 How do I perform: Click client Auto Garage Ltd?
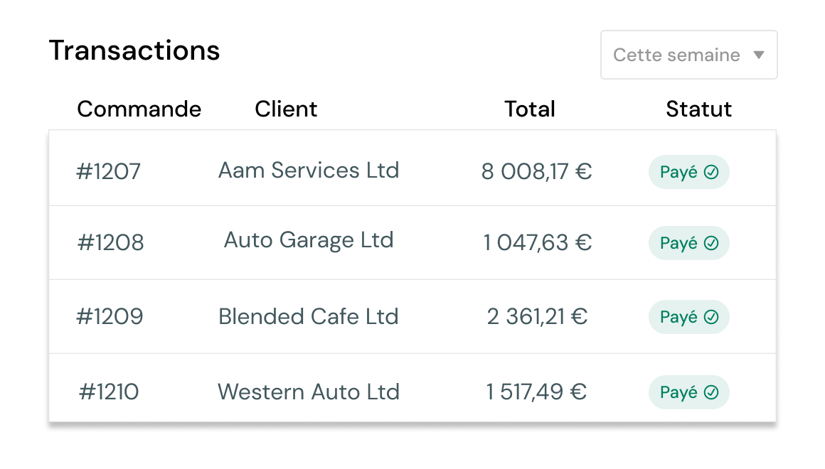point(309,240)
